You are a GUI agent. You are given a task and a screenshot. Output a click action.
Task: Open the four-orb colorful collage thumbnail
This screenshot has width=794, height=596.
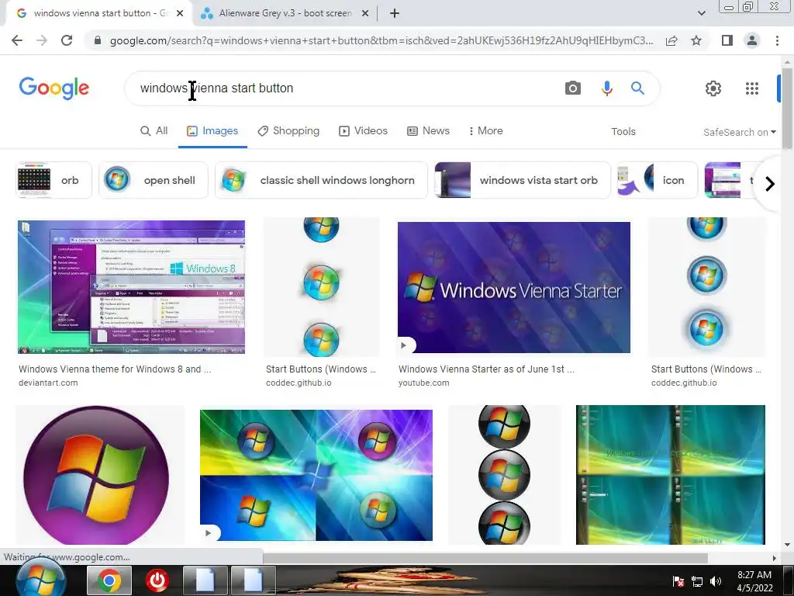316,476
